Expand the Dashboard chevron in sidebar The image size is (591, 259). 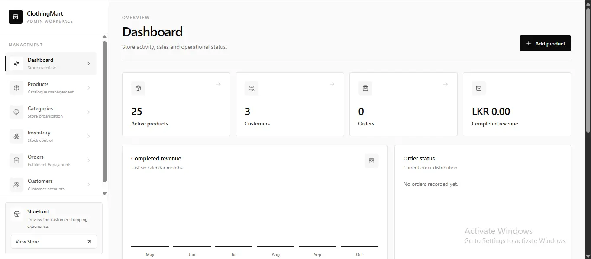89,64
